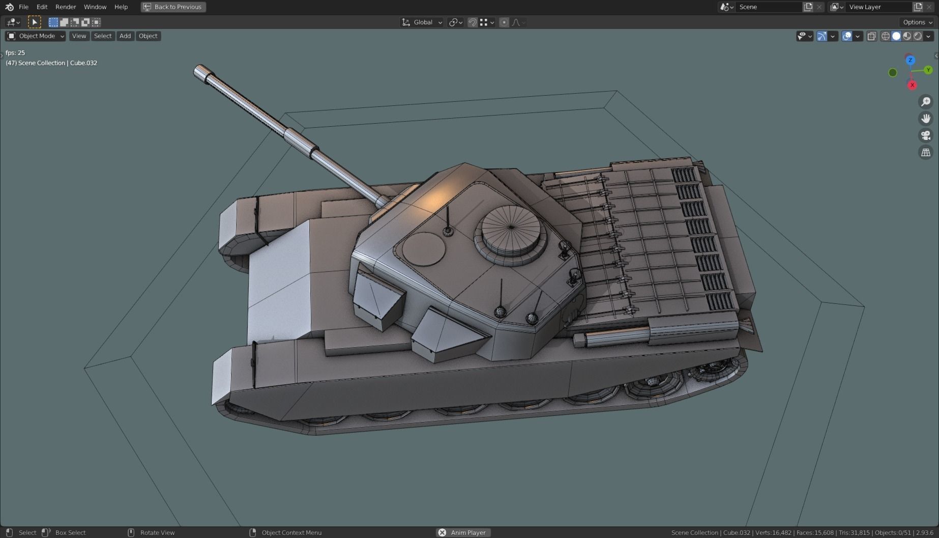Open the Object menu in viewport header
The height and width of the screenshot is (538, 939).
click(148, 36)
